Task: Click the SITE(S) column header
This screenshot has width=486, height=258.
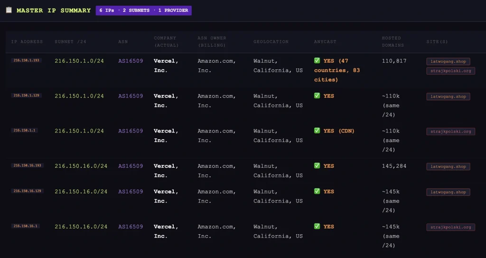Action: (x=437, y=42)
